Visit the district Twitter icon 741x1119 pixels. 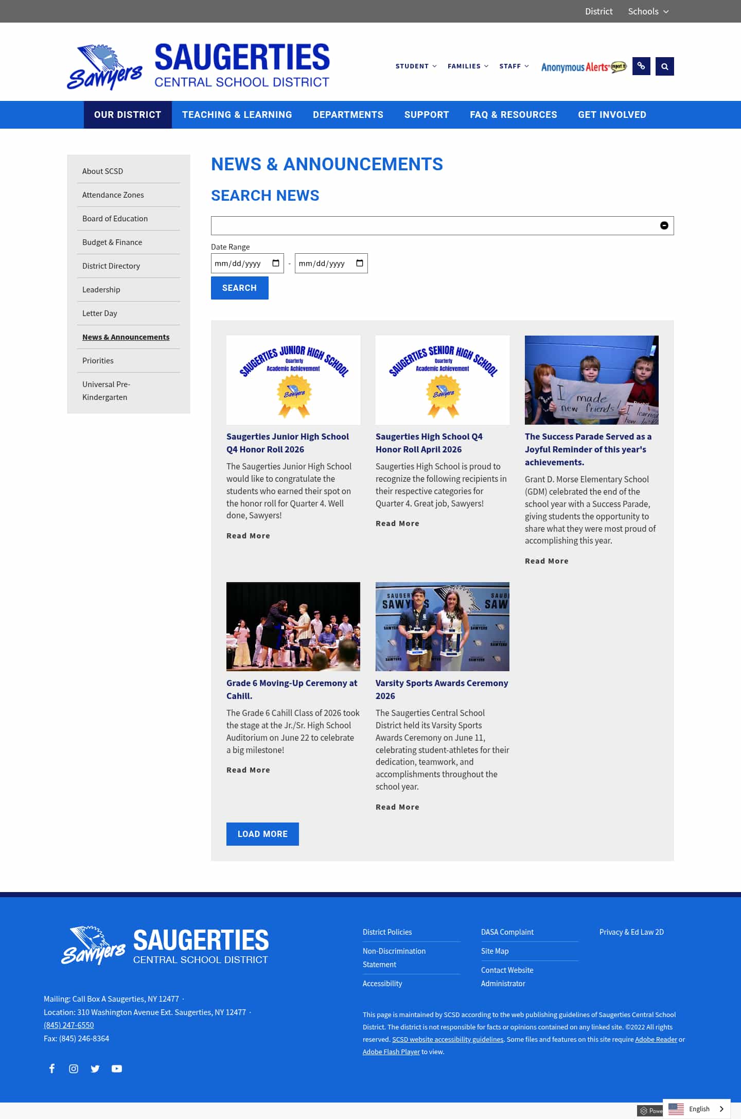coord(95,1069)
